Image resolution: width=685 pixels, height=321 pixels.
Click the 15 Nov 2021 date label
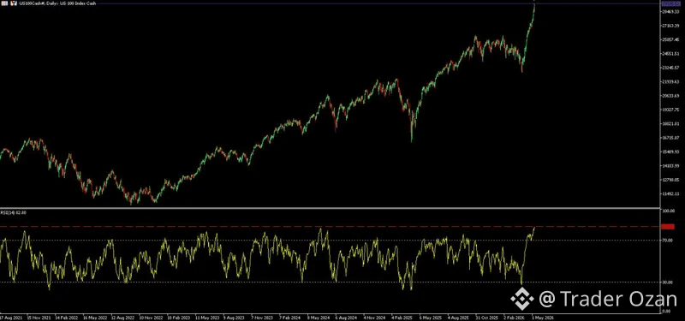(x=39, y=318)
